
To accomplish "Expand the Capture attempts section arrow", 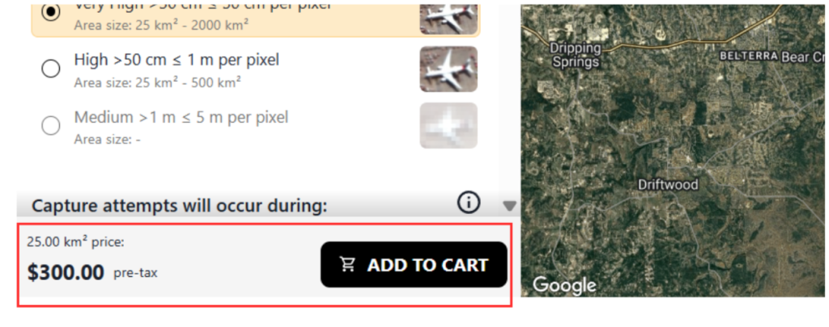I will 509,206.
